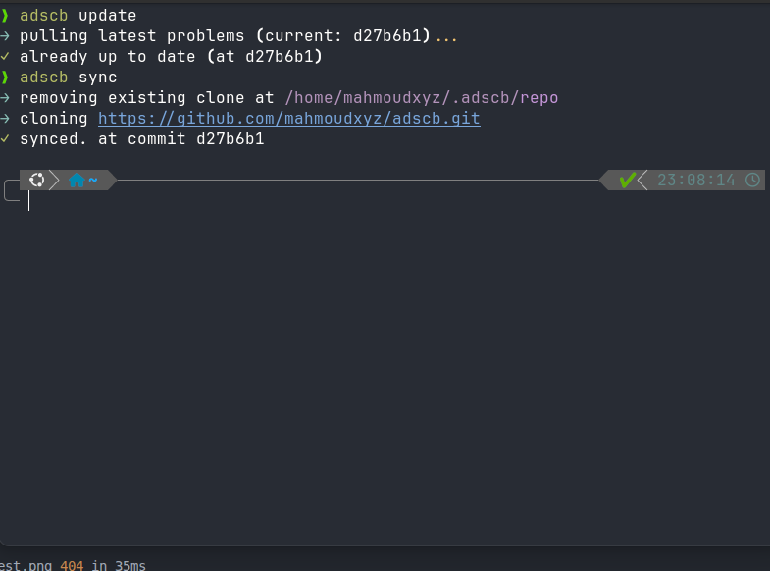Screen dimensions: 770x571
Task: Click the Ubuntu logo in the prompt
Action: (36, 180)
